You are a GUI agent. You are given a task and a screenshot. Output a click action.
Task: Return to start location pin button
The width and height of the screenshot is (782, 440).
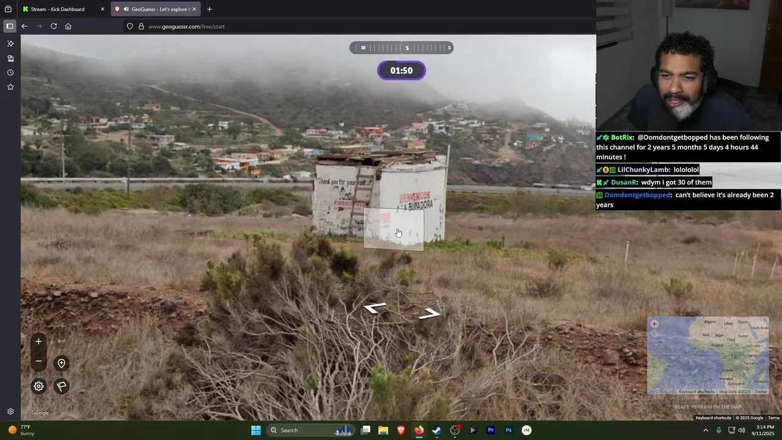tap(61, 364)
